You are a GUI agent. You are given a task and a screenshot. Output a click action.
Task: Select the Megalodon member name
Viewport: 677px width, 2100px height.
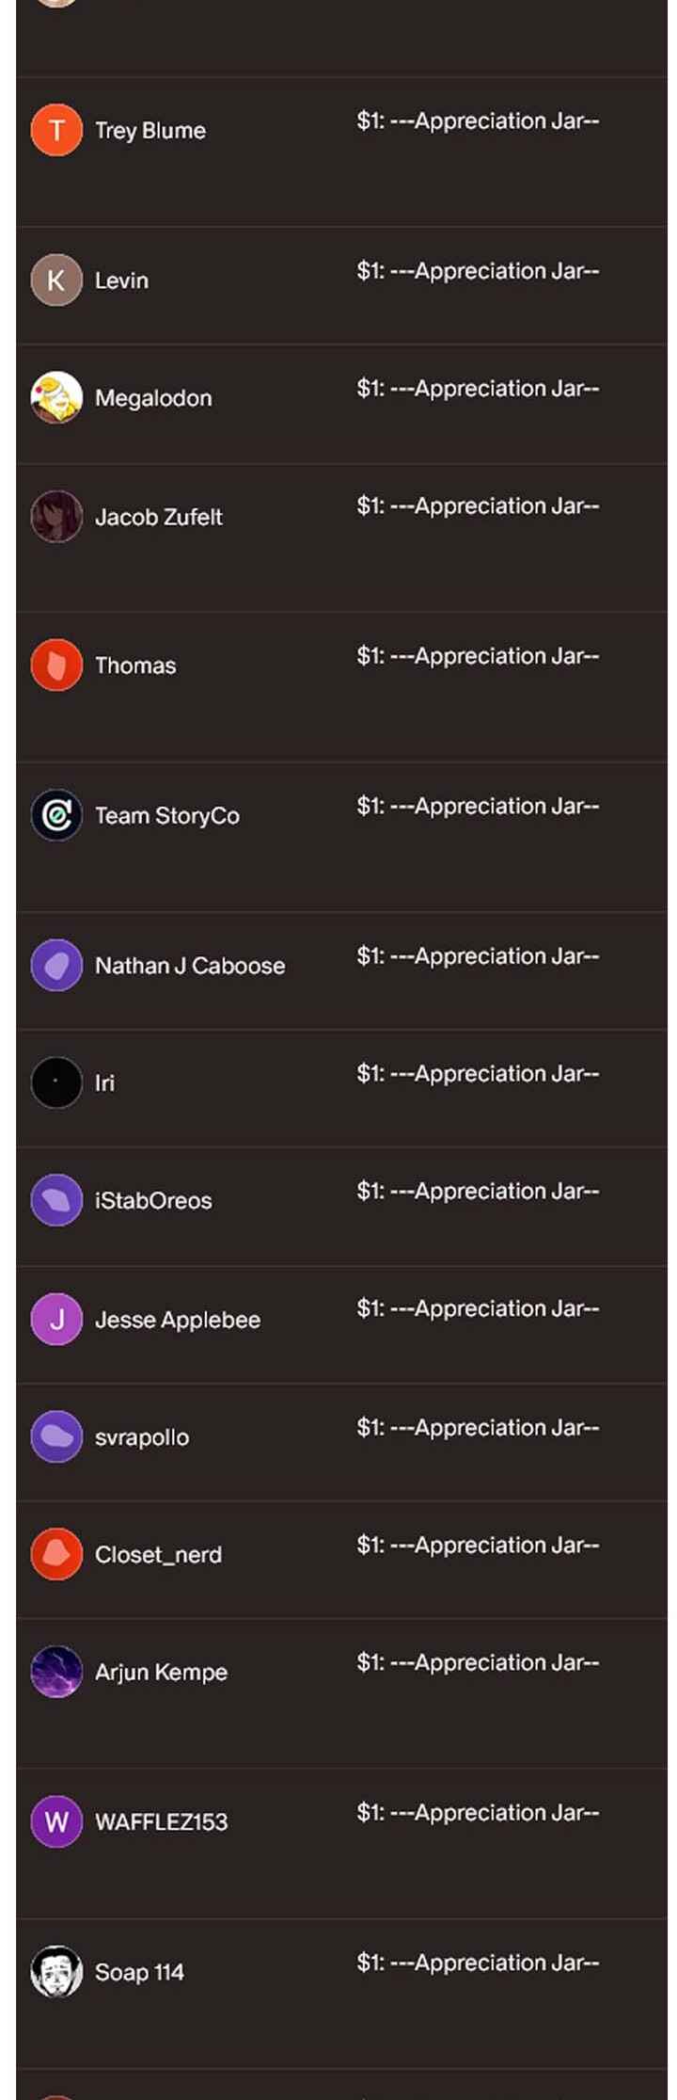[x=153, y=398]
